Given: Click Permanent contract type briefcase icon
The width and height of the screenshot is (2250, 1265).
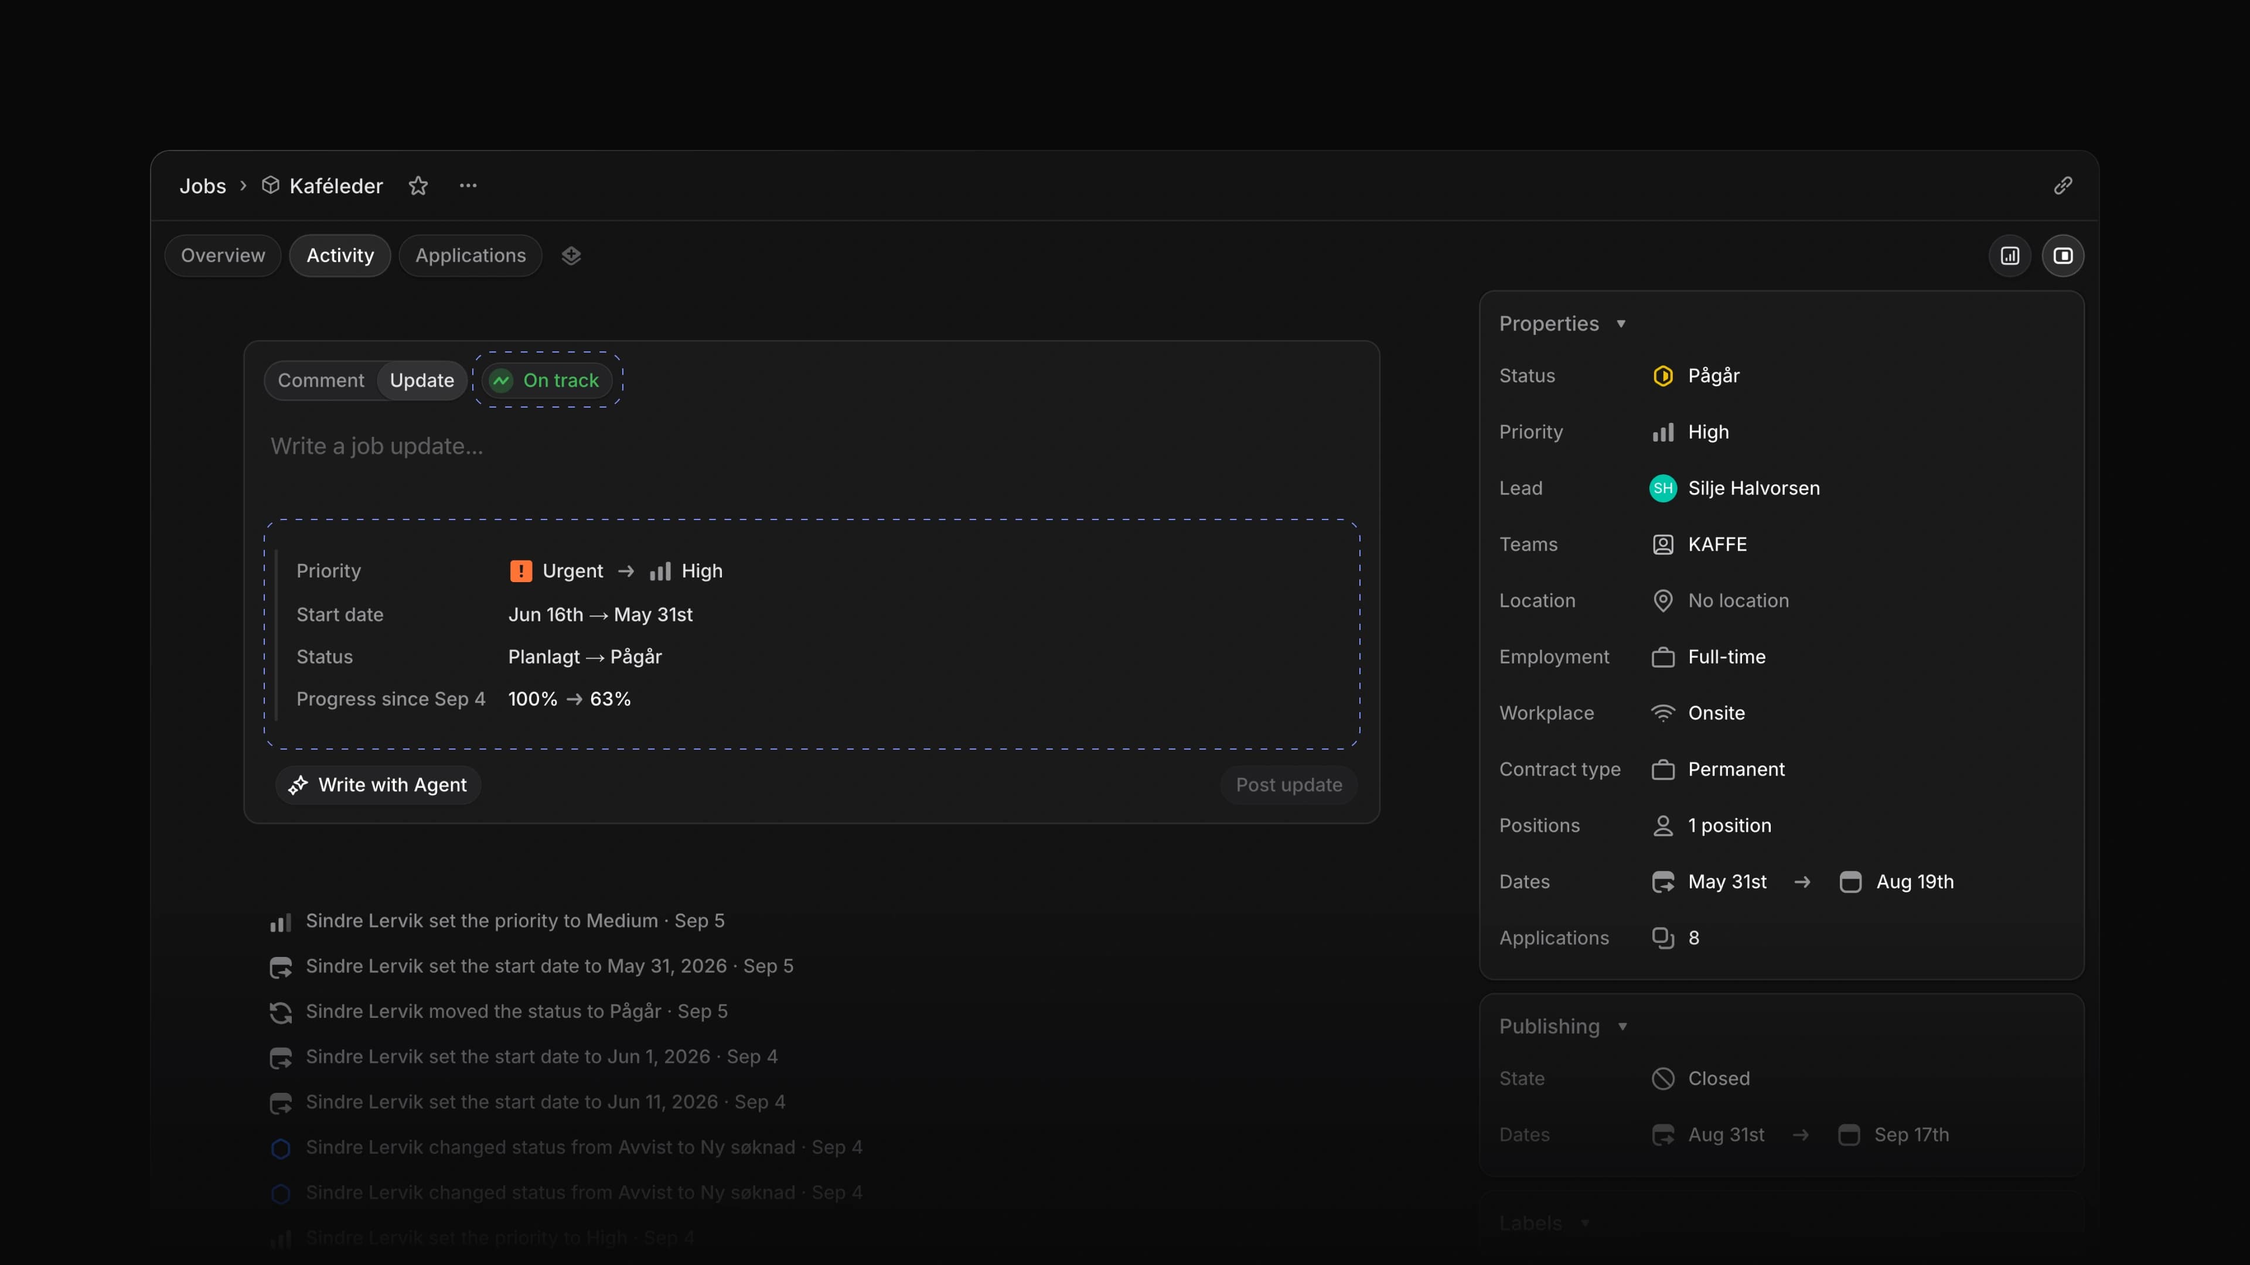Looking at the screenshot, I should pos(1663,770).
